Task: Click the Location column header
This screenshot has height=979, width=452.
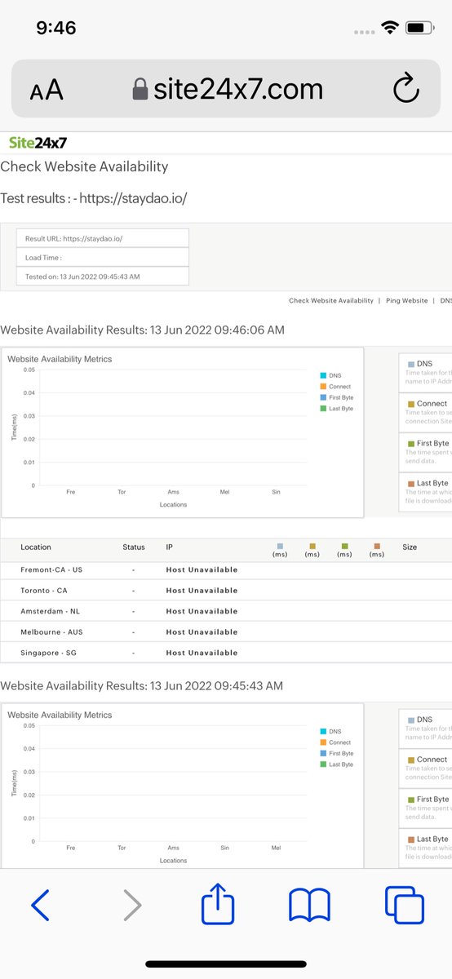Action: 36,547
